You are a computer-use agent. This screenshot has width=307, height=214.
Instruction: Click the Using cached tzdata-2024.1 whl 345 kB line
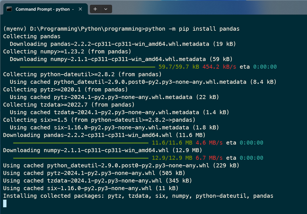point(98,181)
